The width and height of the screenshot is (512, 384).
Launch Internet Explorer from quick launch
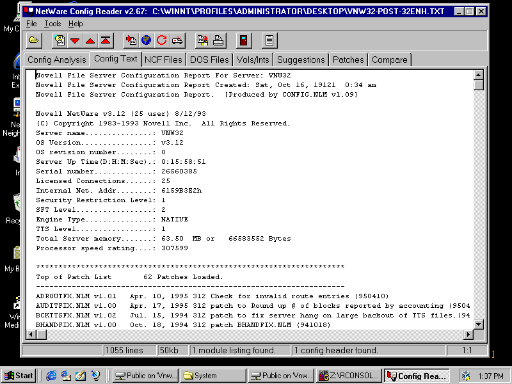click(x=51, y=376)
